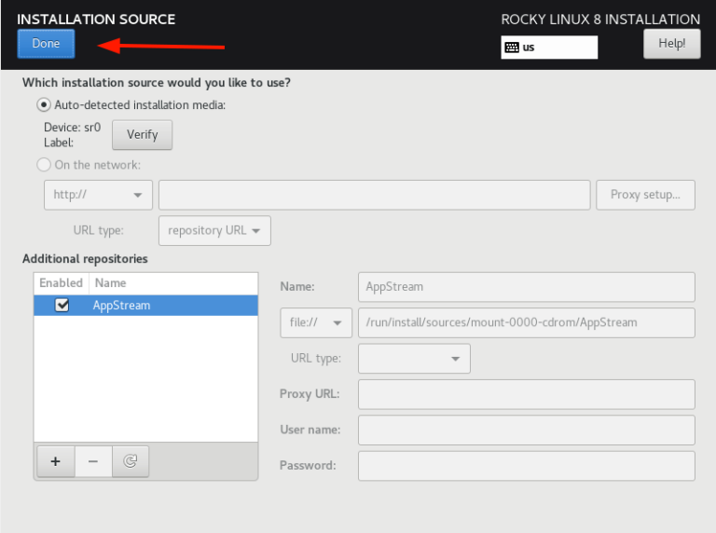716x533 pixels.
Task: Click the Password input field
Action: [x=526, y=466]
